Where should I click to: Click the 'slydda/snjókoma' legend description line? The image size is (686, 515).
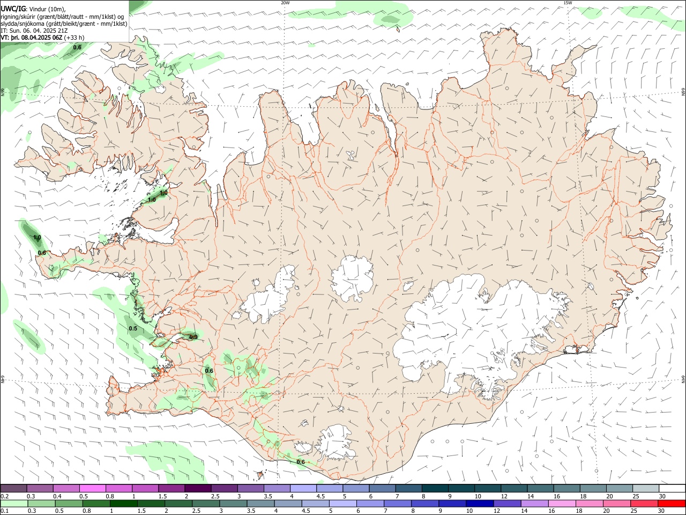[64, 24]
